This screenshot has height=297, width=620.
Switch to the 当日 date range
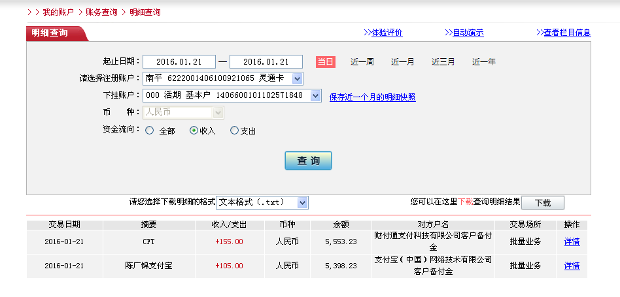tap(325, 62)
